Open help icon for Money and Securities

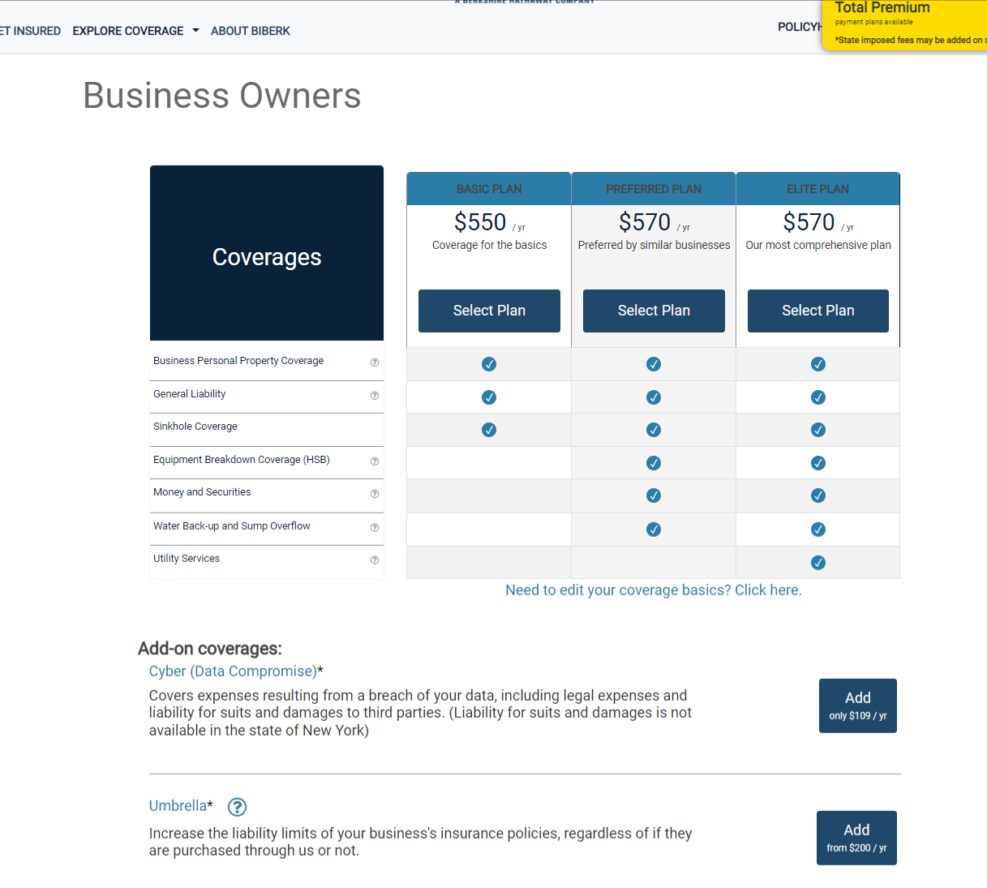point(375,494)
